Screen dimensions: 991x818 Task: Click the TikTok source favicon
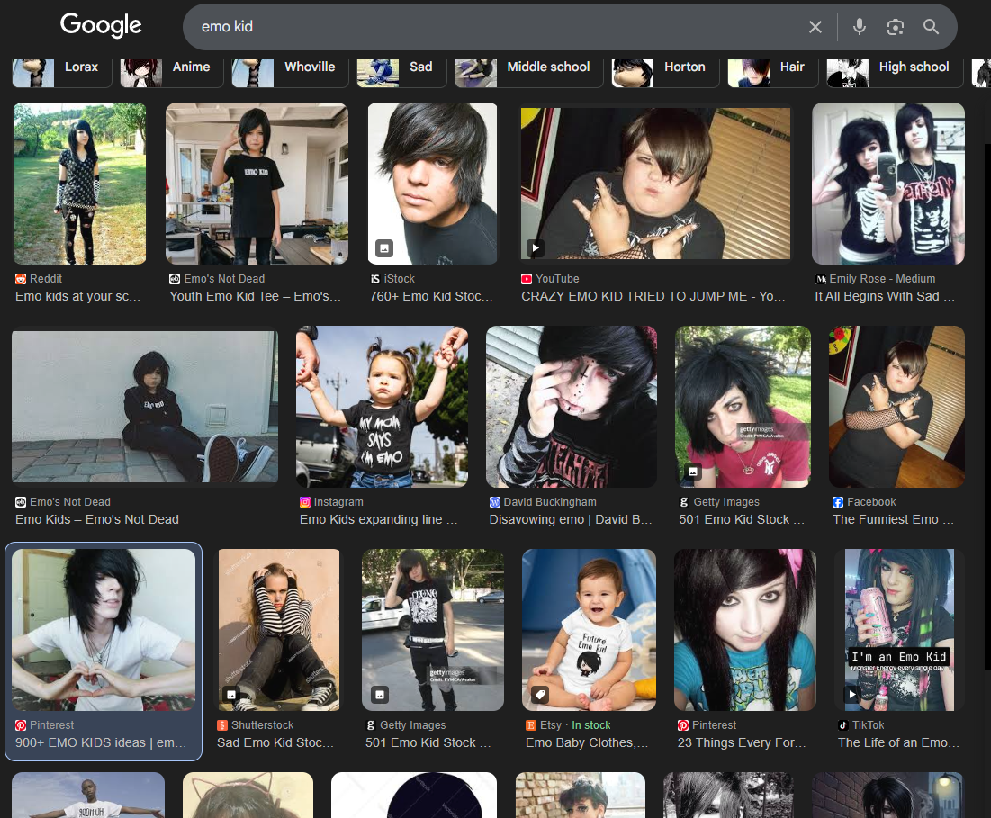point(843,725)
